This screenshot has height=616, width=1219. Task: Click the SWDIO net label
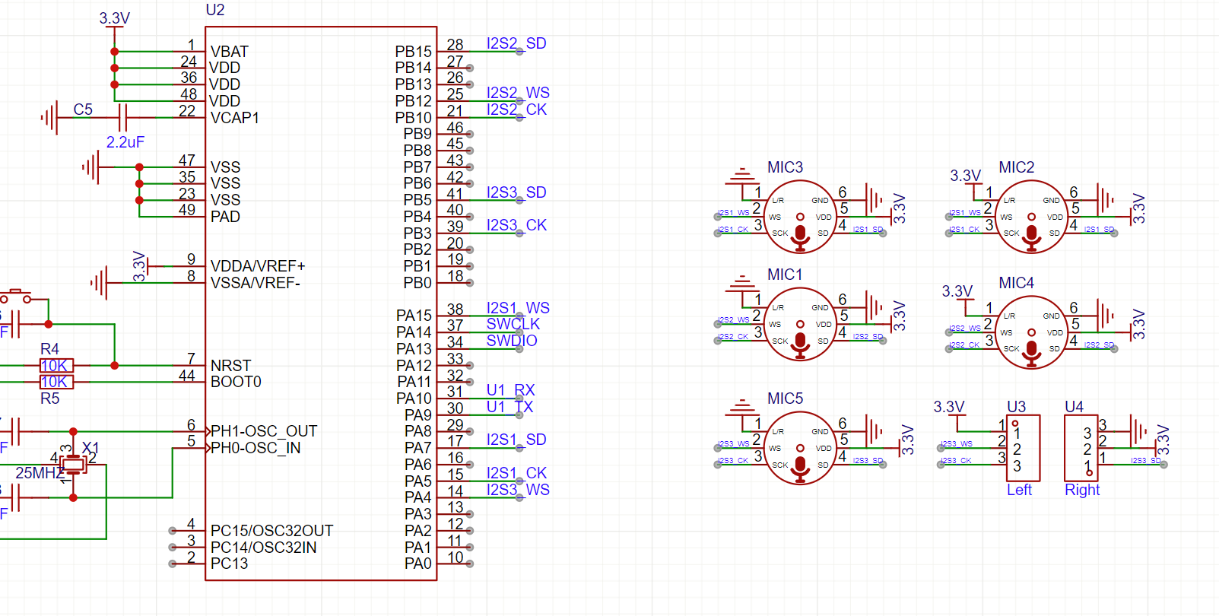click(511, 341)
